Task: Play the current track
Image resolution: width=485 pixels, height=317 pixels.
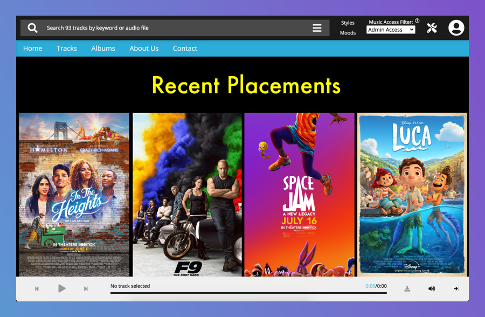Action: pyautogui.click(x=62, y=288)
